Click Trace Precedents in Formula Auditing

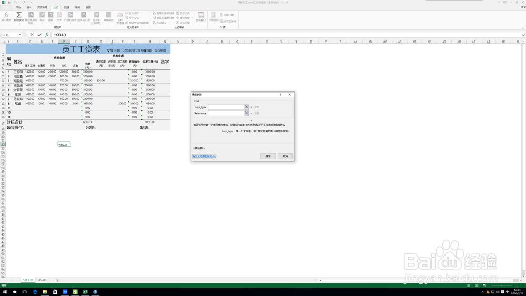coord(164,14)
